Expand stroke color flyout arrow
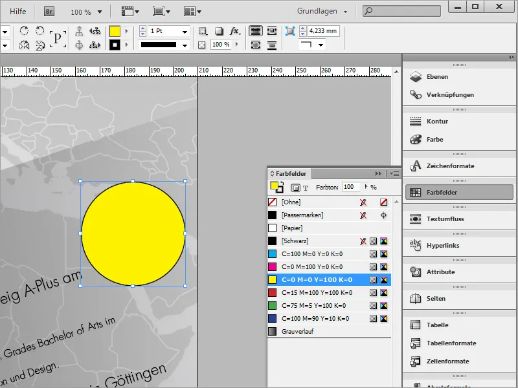518x388 pixels. pos(126,45)
